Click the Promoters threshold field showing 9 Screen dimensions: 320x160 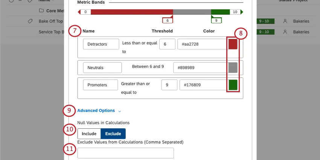pyautogui.click(x=169, y=85)
